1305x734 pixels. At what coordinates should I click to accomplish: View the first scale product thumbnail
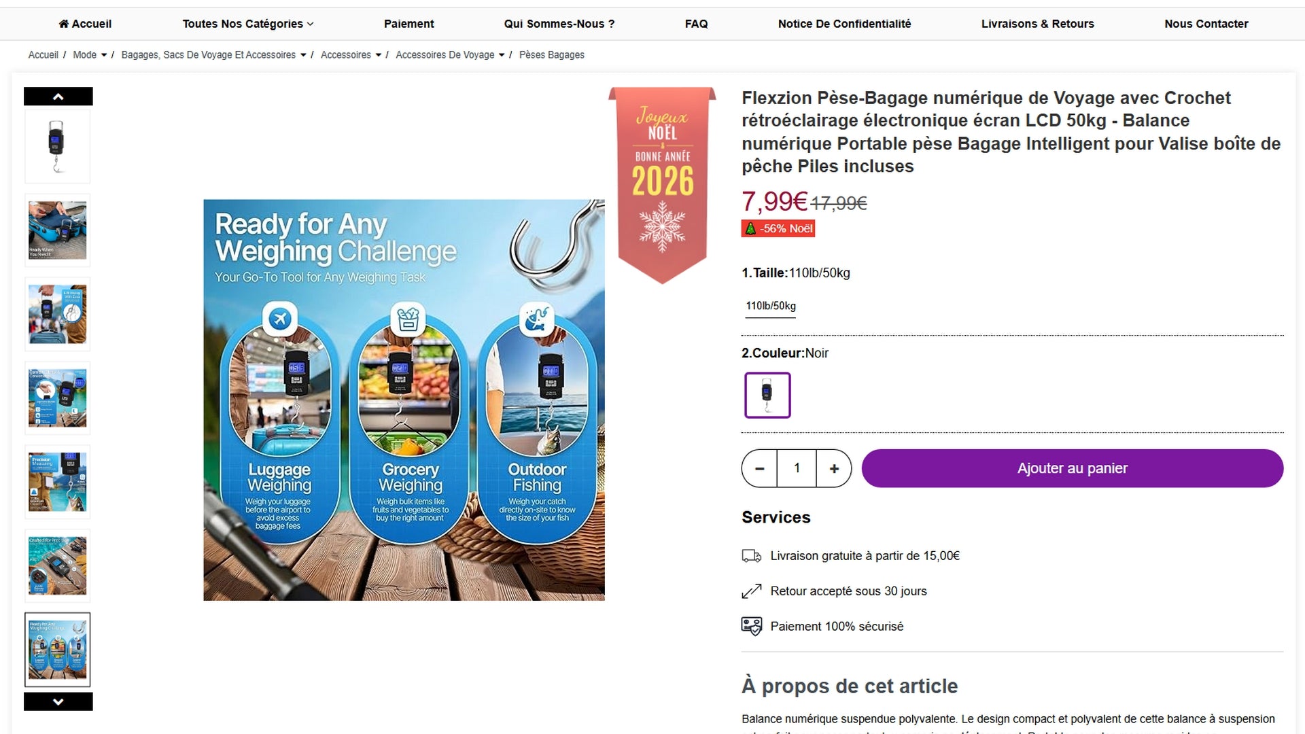pos(58,147)
